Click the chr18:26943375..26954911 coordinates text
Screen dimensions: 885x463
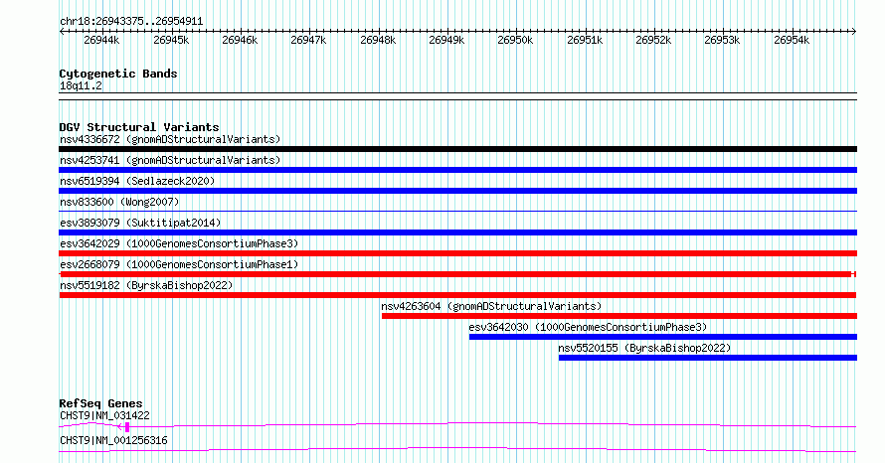pyautogui.click(x=131, y=22)
